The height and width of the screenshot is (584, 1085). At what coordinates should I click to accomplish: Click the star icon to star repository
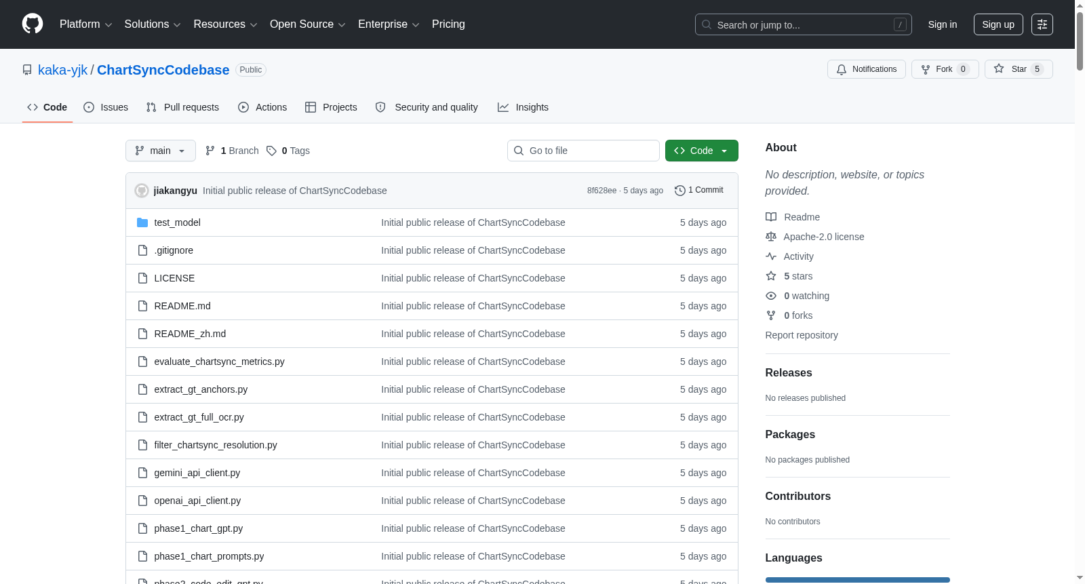coord(999,69)
